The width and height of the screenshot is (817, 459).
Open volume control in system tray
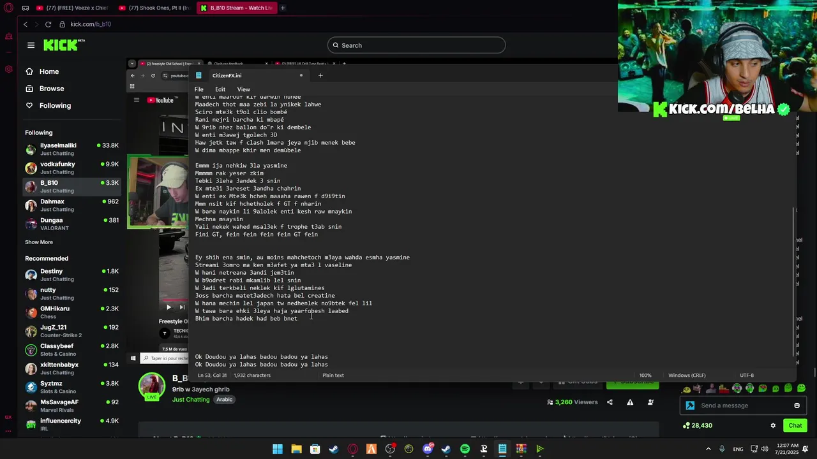[765, 449]
